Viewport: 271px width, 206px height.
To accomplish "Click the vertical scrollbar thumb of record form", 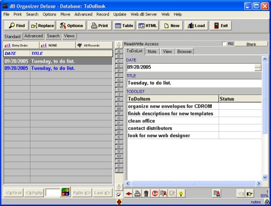I will tap(265, 98).
